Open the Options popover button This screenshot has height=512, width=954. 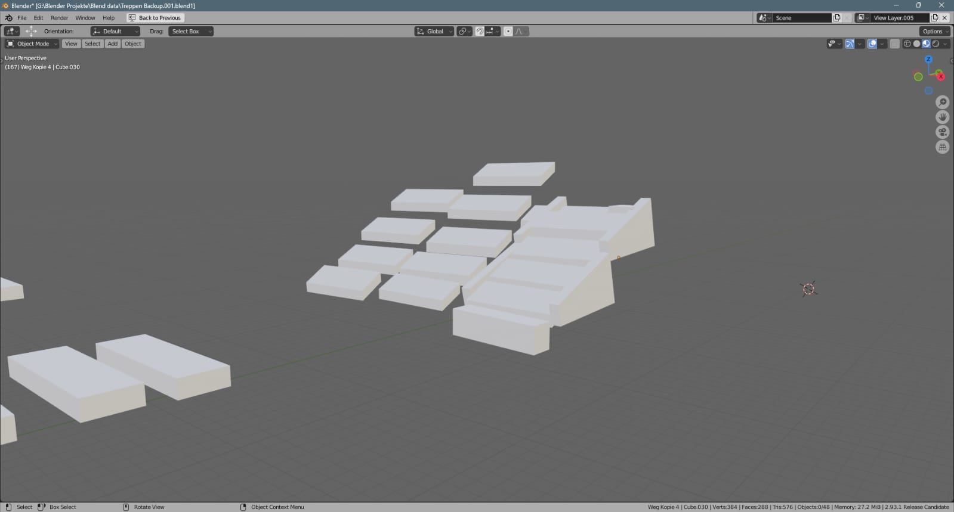point(934,31)
